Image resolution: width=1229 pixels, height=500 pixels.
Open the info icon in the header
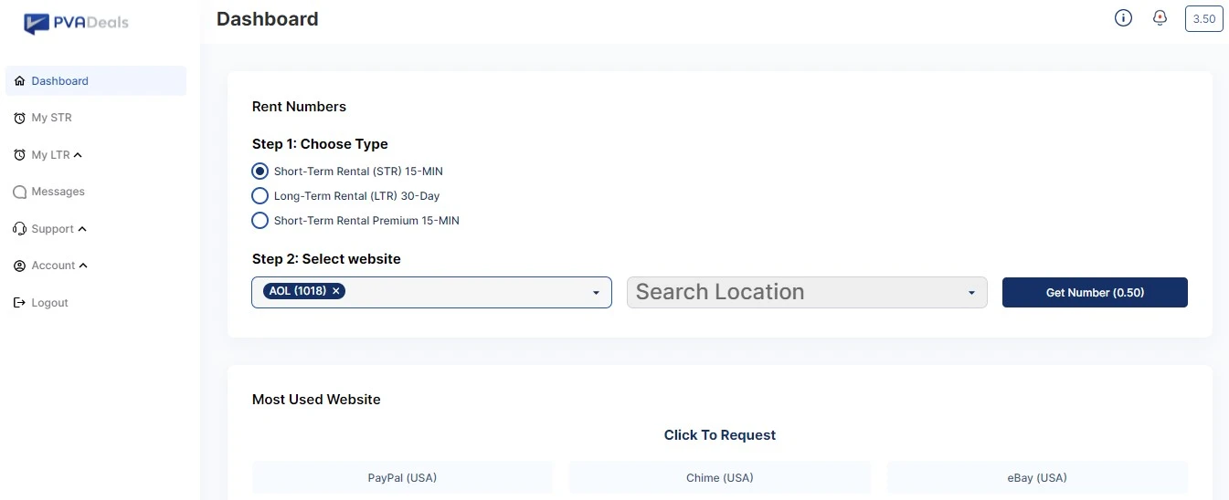click(x=1123, y=18)
